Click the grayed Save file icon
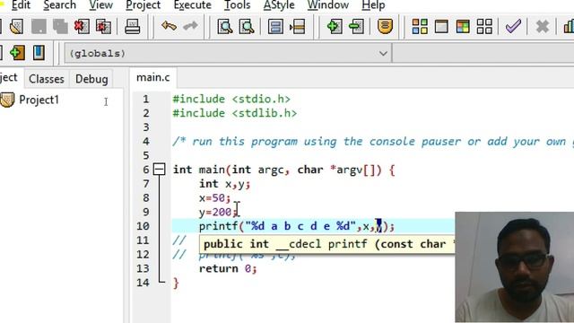This screenshot has height=323, width=574. (39, 26)
